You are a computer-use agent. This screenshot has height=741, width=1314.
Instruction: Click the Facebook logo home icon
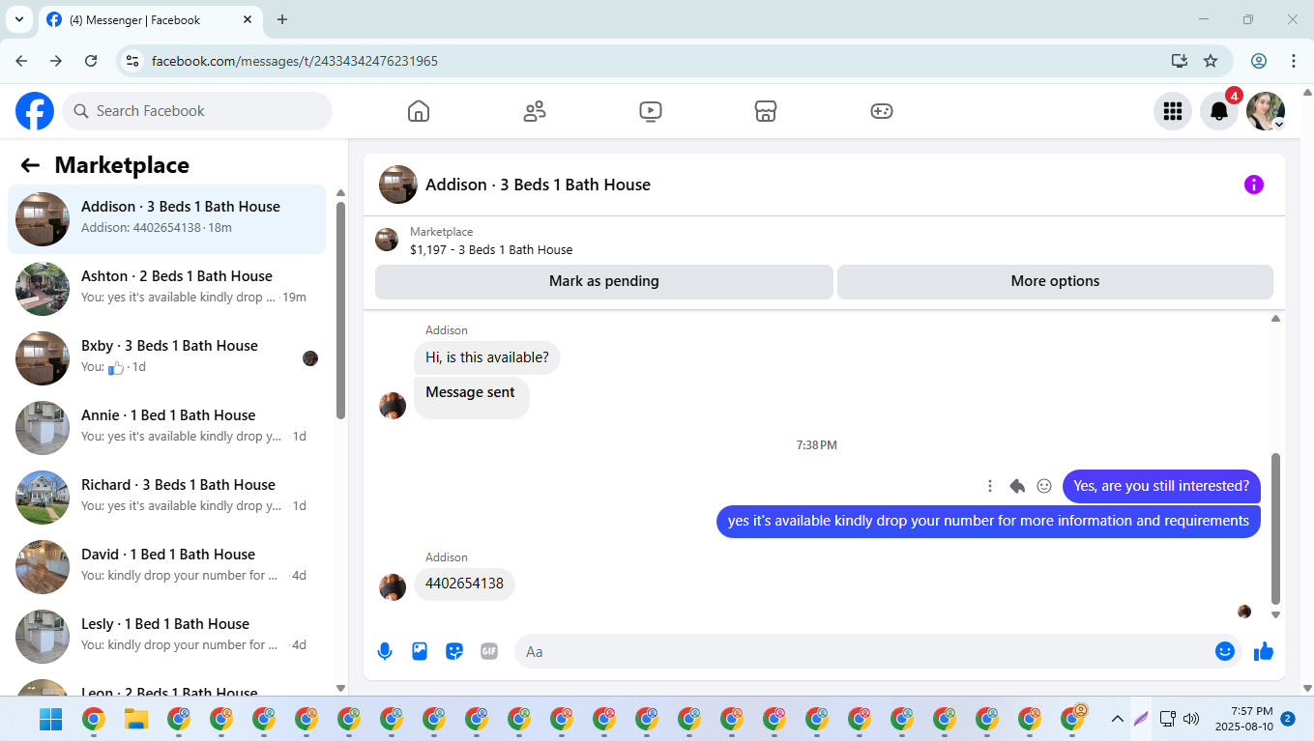35,111
